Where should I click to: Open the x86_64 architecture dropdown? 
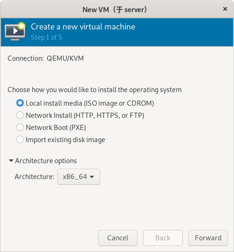pyautogui.click(x=79, y=177)
